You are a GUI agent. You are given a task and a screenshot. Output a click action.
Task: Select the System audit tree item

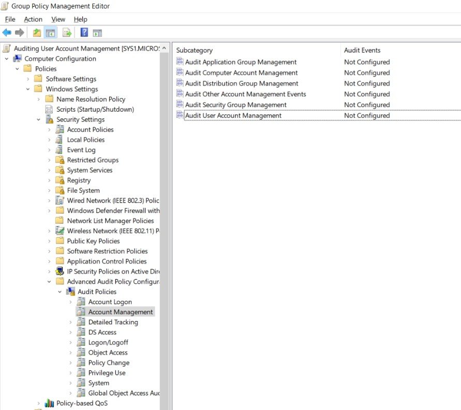tap(98, 383)
